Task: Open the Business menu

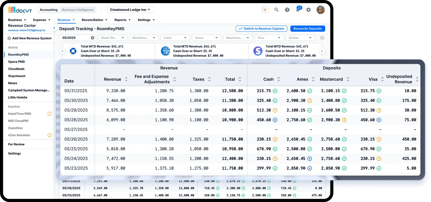Action: (x=17, y=20)
